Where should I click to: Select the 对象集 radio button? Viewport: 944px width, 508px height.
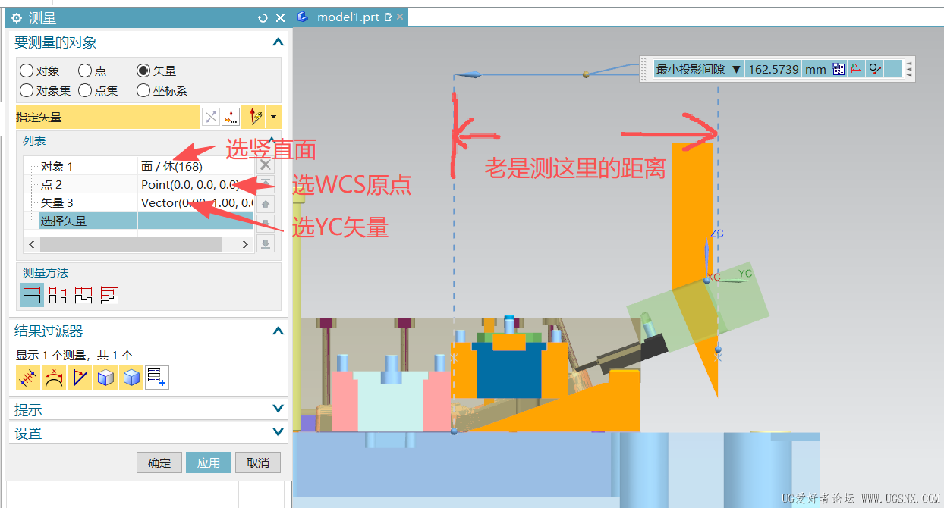[x=27, y=91]
